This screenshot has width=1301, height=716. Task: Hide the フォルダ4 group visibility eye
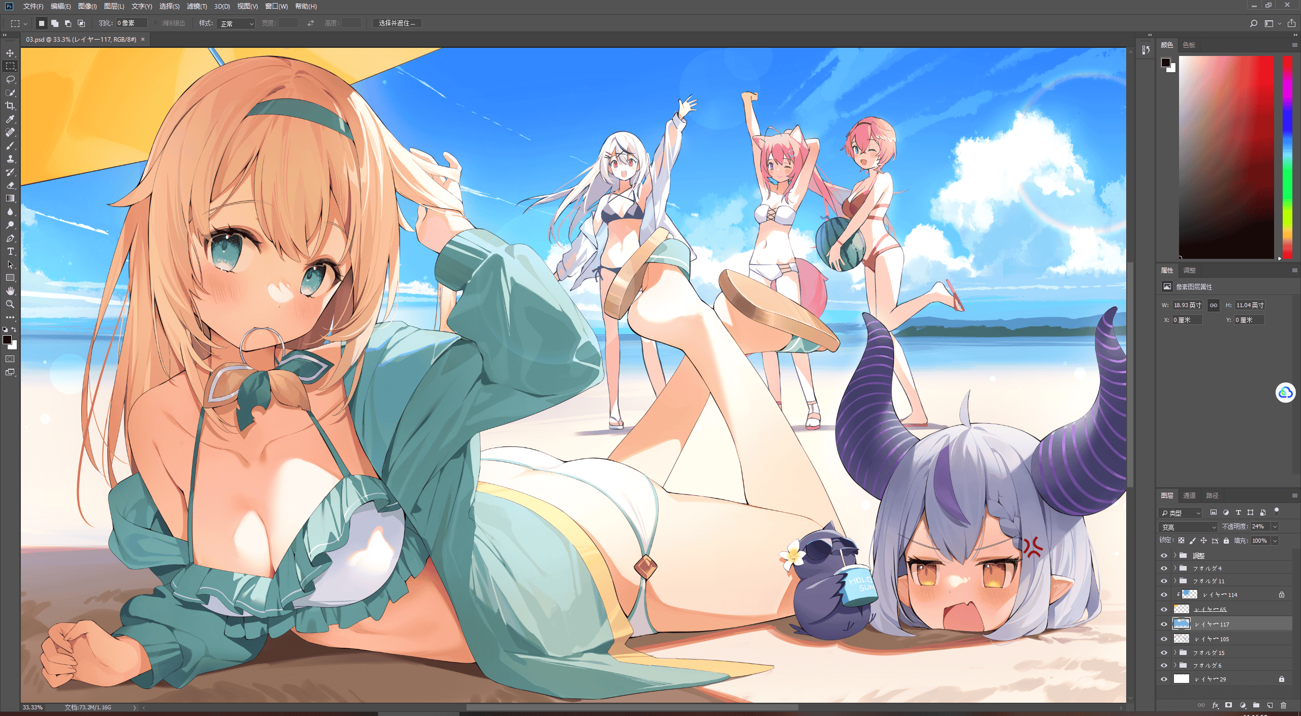point(1164,568)
